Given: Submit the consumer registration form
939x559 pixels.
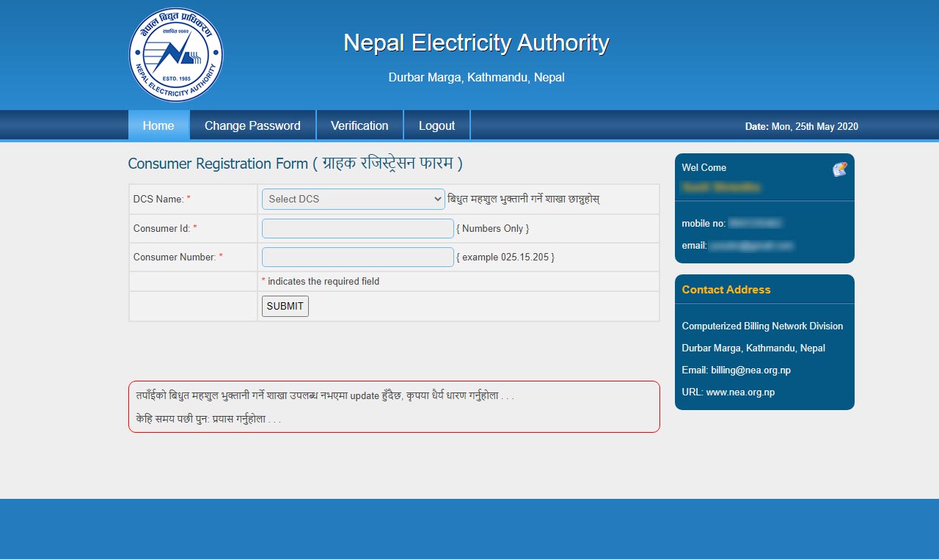Looking at the screenshot, I should pos(285,306).
